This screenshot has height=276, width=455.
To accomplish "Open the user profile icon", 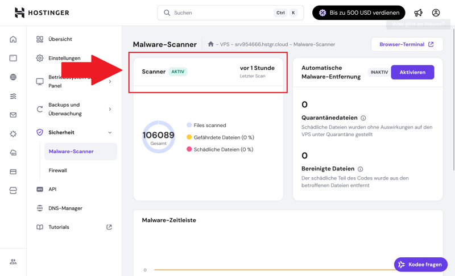I will coord(436,12).
